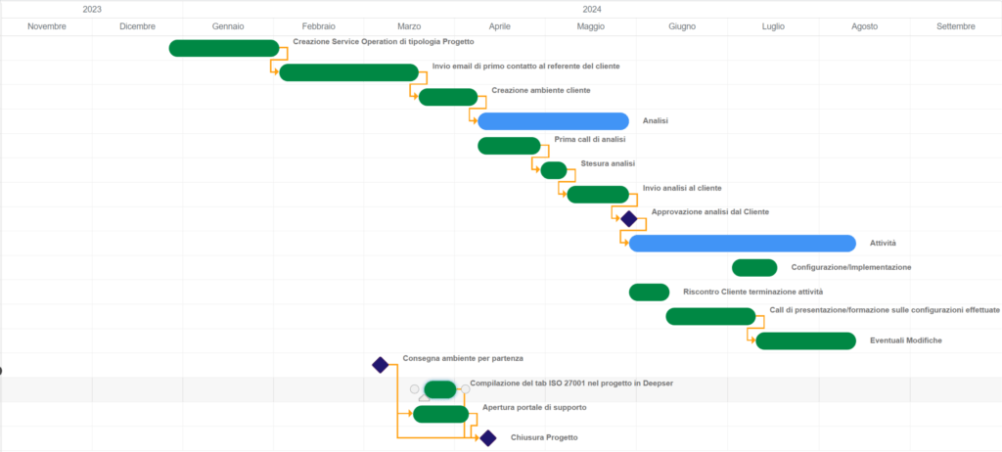Image resolution: width=1002 pixels, height=452 pixels.
Task: Click label 'Creazione Service Operation di tipologia Progetto'
Action: (x=384, y=41)
